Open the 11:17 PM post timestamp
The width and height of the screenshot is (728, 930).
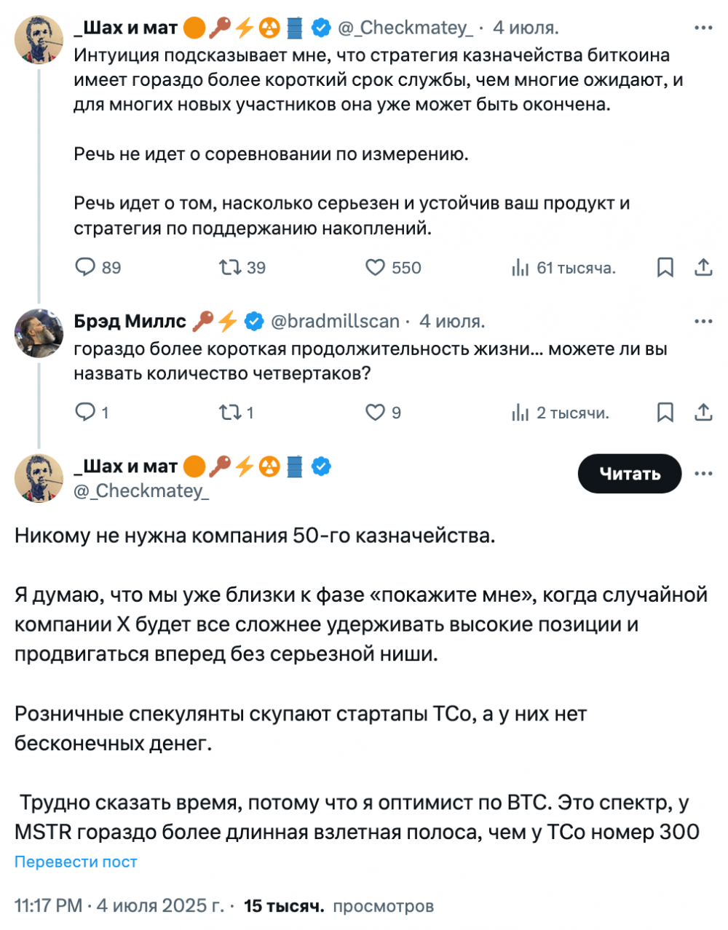(48, 906)
